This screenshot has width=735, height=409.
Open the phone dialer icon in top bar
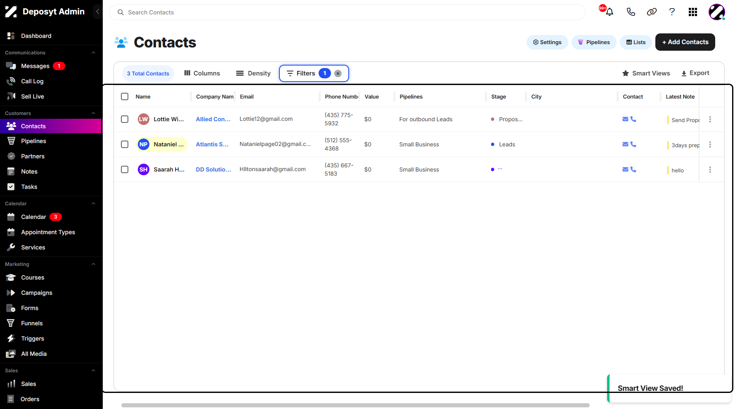(x=631, y=12)
